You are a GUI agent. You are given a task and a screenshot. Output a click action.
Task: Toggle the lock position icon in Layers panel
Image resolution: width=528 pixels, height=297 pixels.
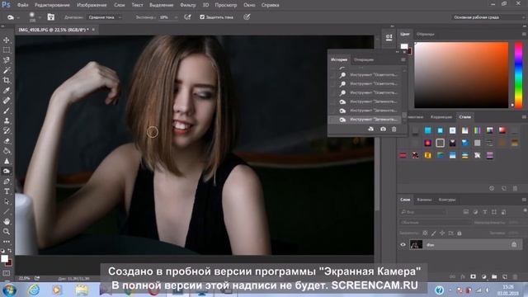click(x=442, y=233)
